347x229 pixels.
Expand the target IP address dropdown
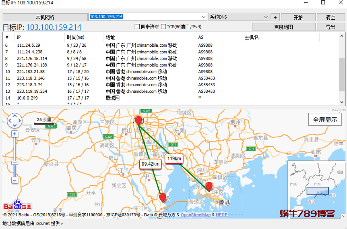204,17
